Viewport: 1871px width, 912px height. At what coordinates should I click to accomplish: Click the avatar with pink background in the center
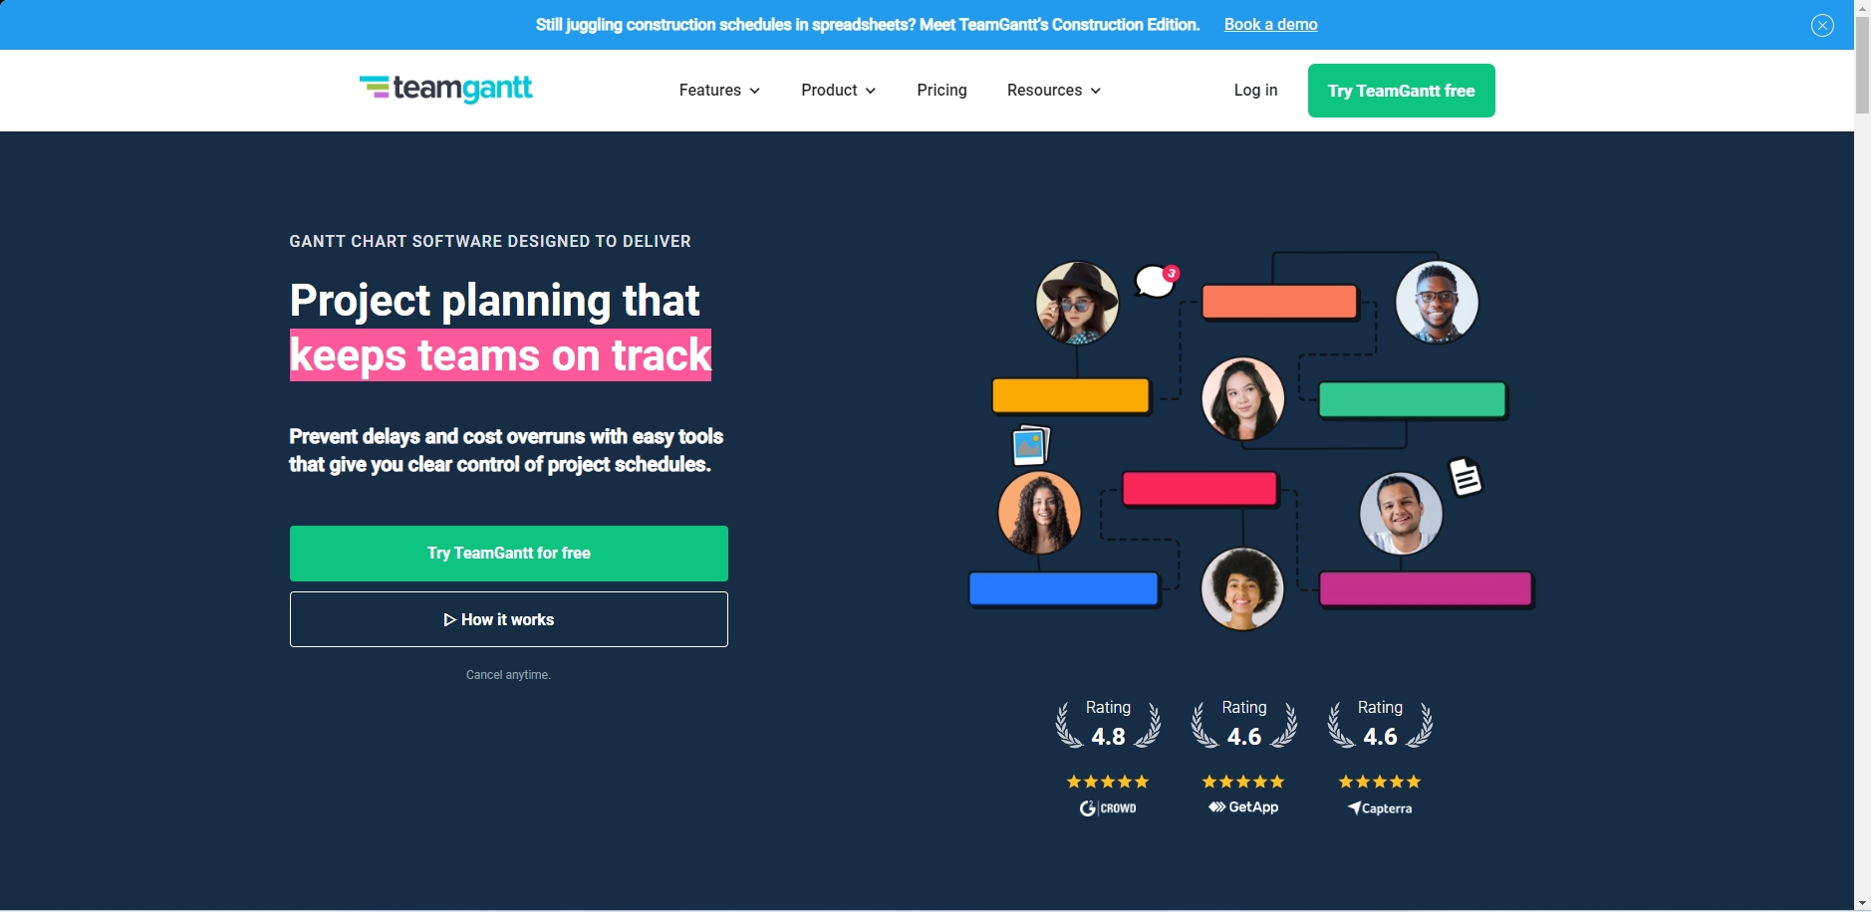pyautogui.click(x=1242, y=399)
